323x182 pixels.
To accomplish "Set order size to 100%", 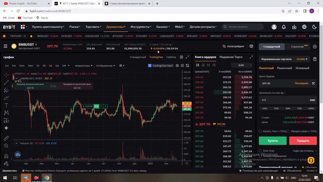I will pyautogui.click(x=311, y=108).
